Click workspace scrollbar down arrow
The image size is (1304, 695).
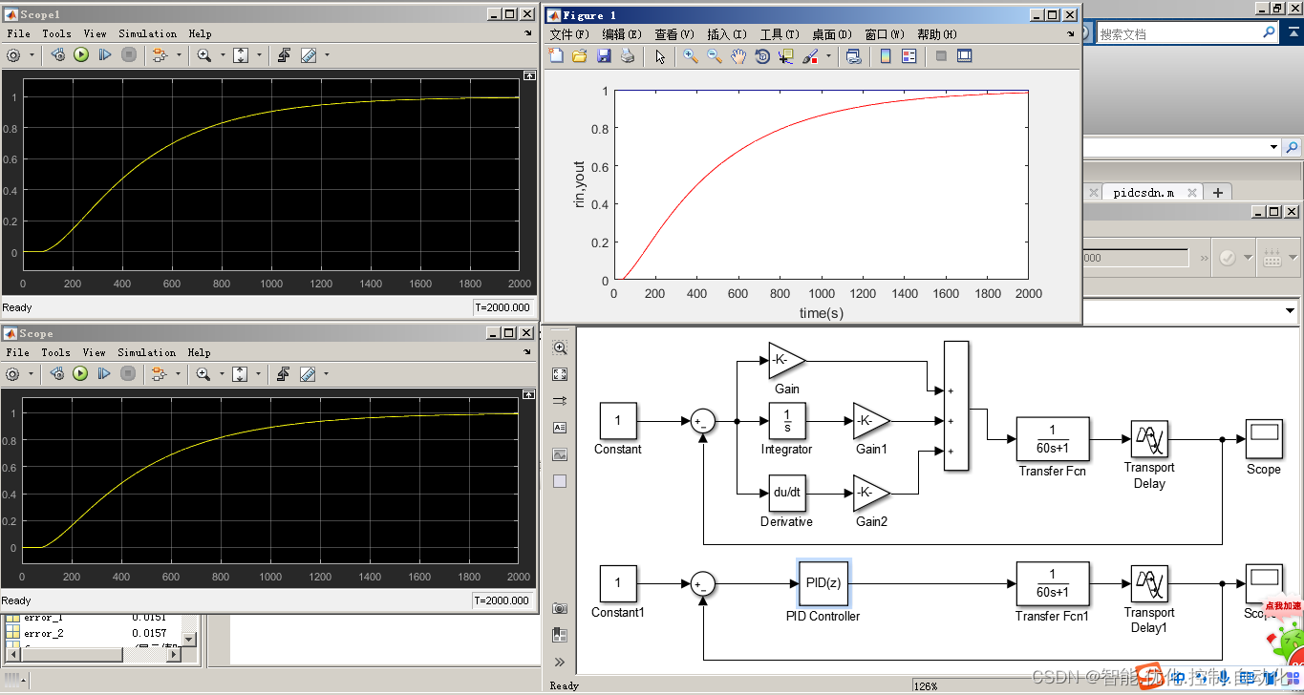[x=188, y=640]
